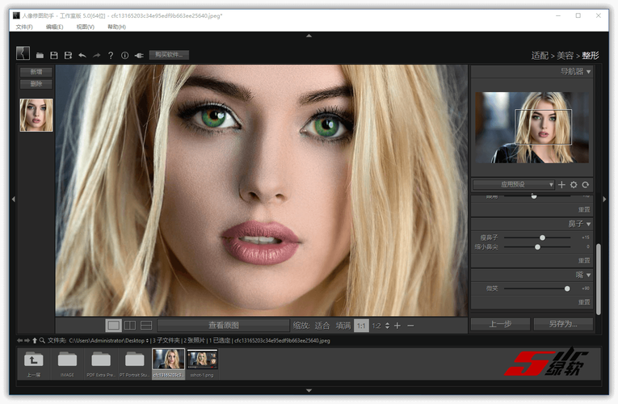This screenshot has height=404, width=618.
Task: Click the 另存为... button
Action: click(x=563, y=324)
